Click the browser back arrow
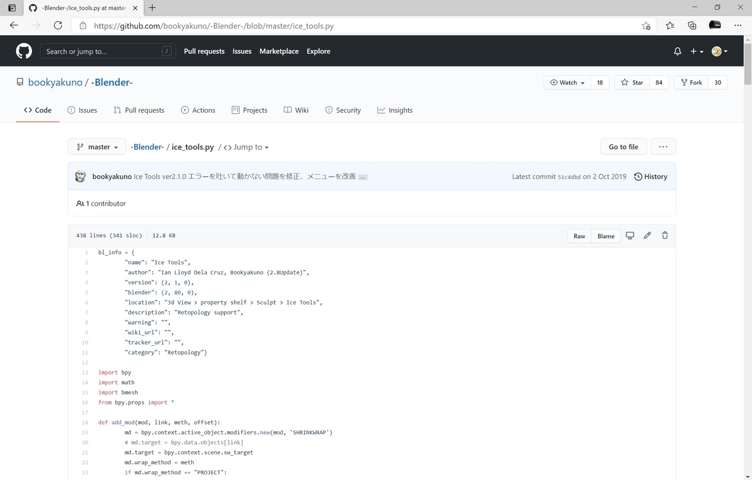 coord(14,26)
